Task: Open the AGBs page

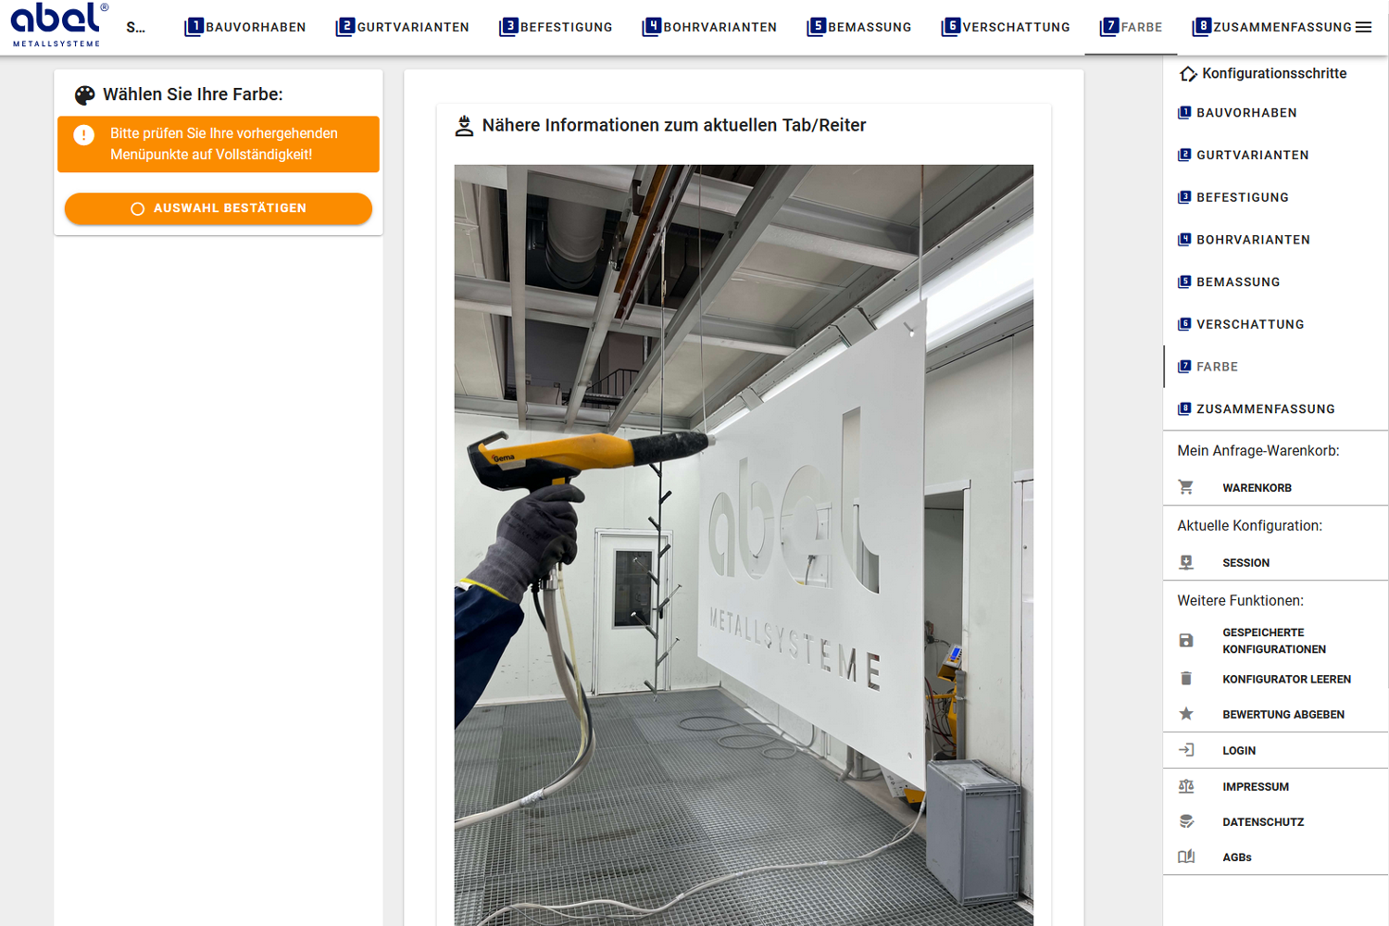Action: pos(1237,857)
